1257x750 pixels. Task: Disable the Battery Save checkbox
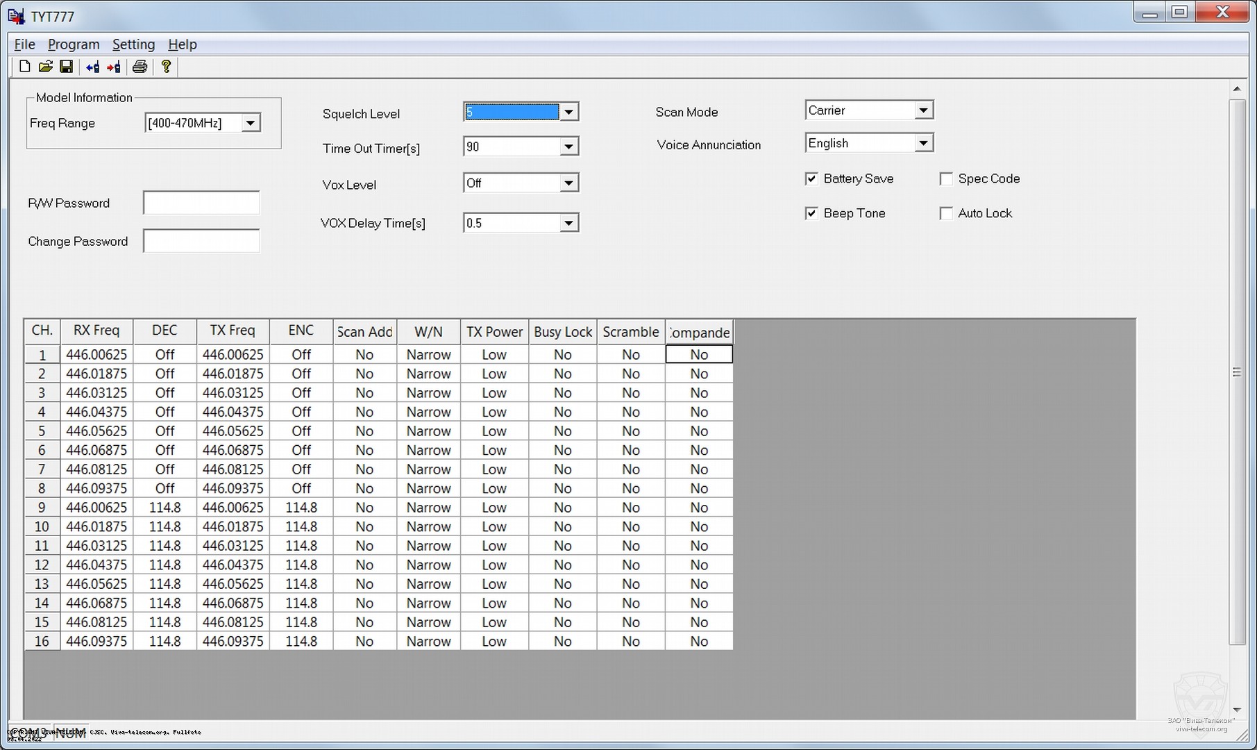(811, 179)
